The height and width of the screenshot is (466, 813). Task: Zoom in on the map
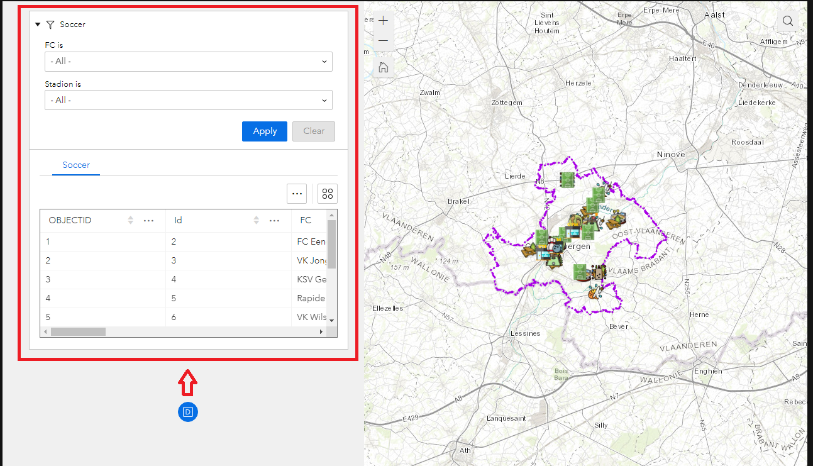click(x=383, y=19)
